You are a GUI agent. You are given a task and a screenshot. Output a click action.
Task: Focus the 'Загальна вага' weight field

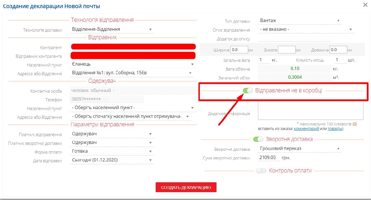pyautogui.click(x=264, y=60)
